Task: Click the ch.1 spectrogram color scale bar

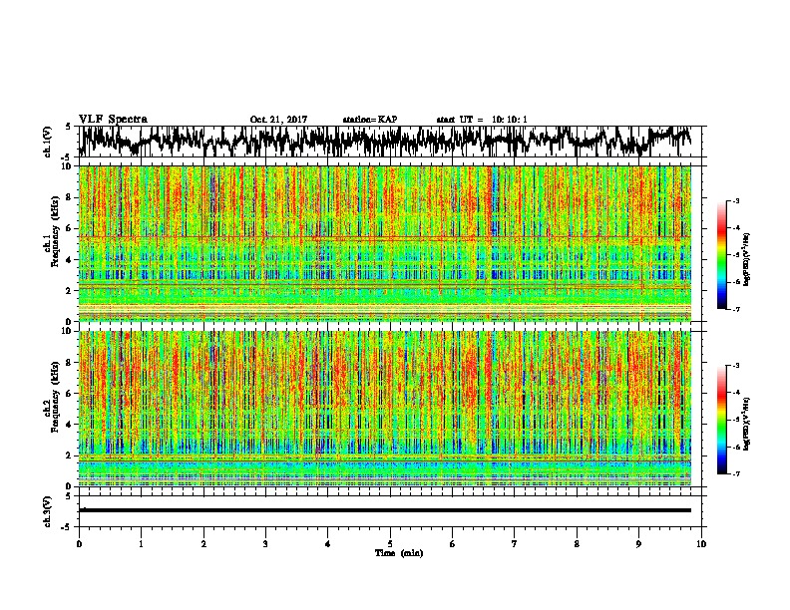Action: tap(721, 255)
